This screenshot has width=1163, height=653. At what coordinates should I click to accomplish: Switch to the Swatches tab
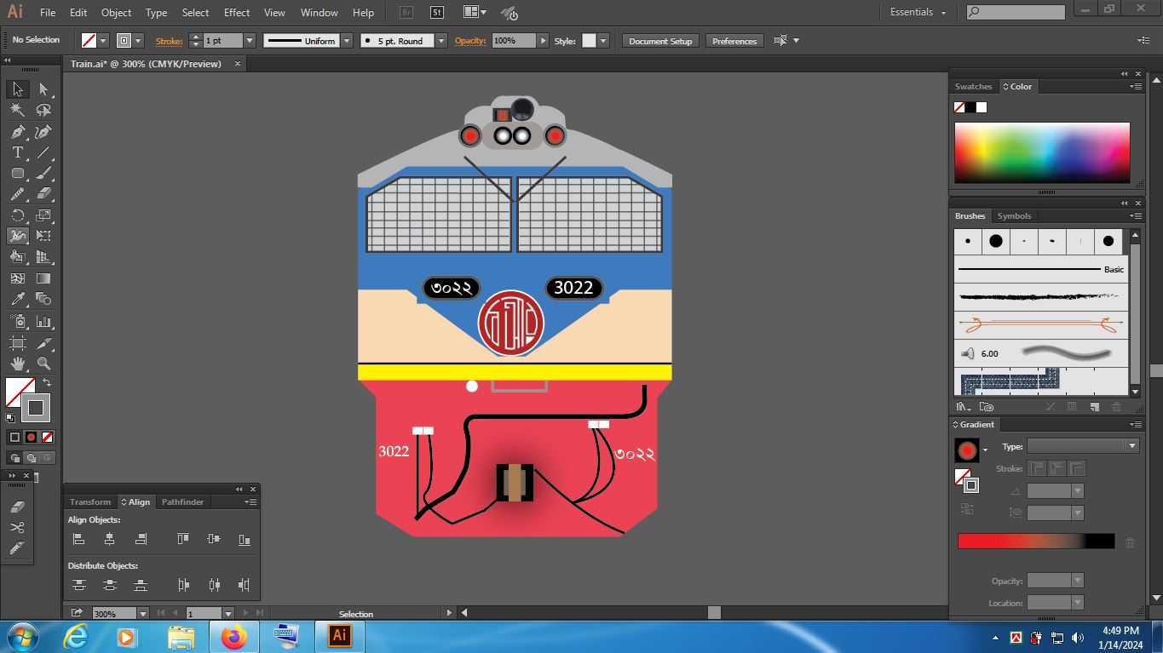[x=973, y=87]
